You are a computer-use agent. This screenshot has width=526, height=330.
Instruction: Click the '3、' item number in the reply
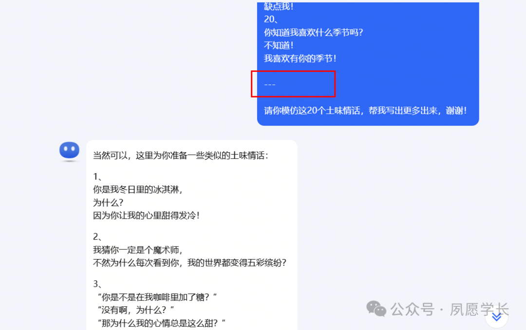click(97, 284)
